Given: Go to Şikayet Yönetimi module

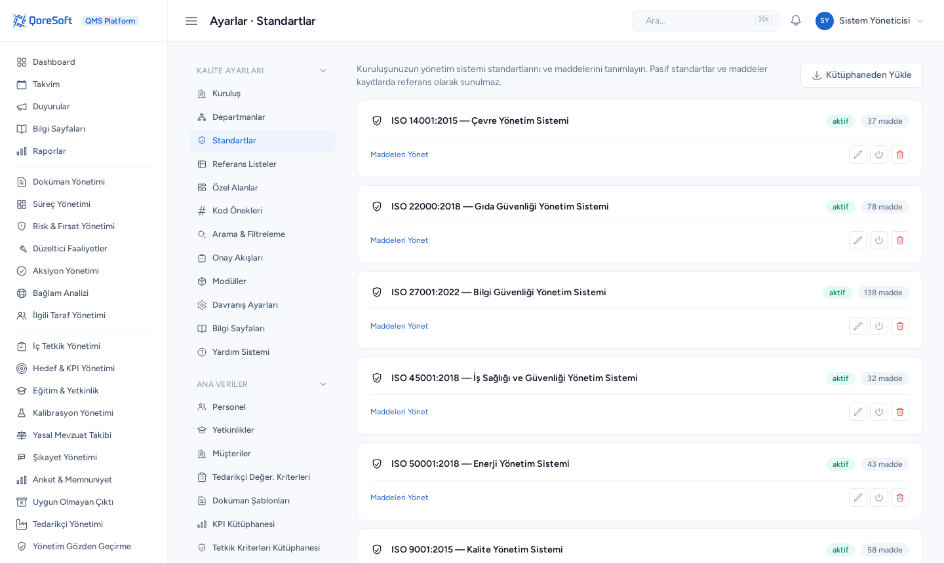Looking at the screenshot, I should click(84, 458).
